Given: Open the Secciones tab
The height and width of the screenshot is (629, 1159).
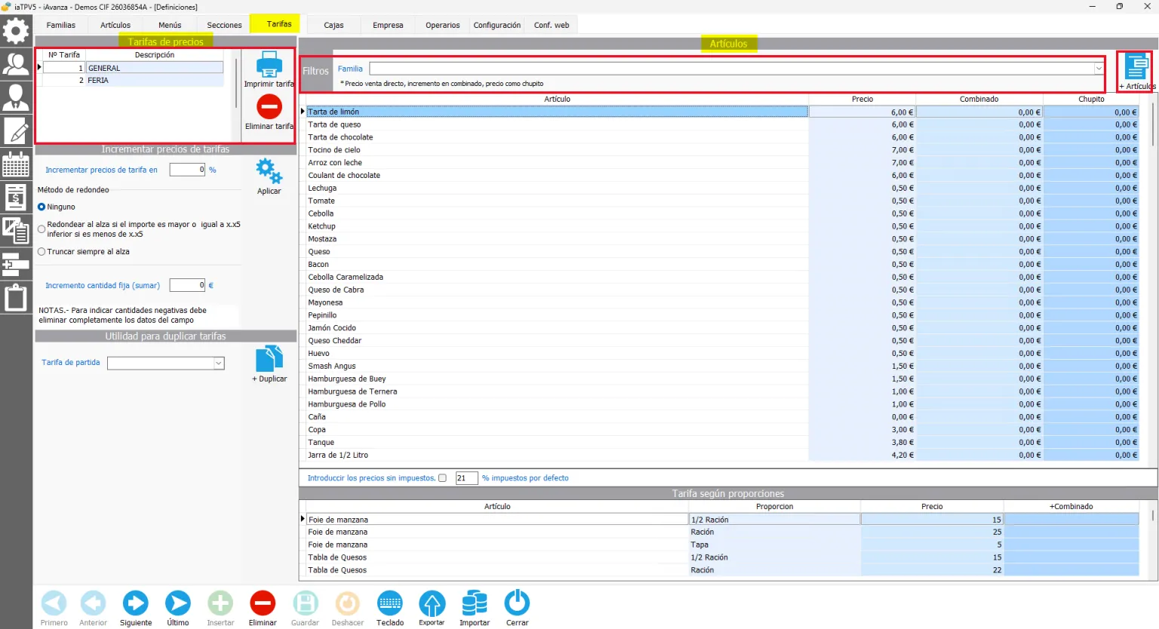Looking at the screenshot, I should pyautogui.click(x=224, y=25).
